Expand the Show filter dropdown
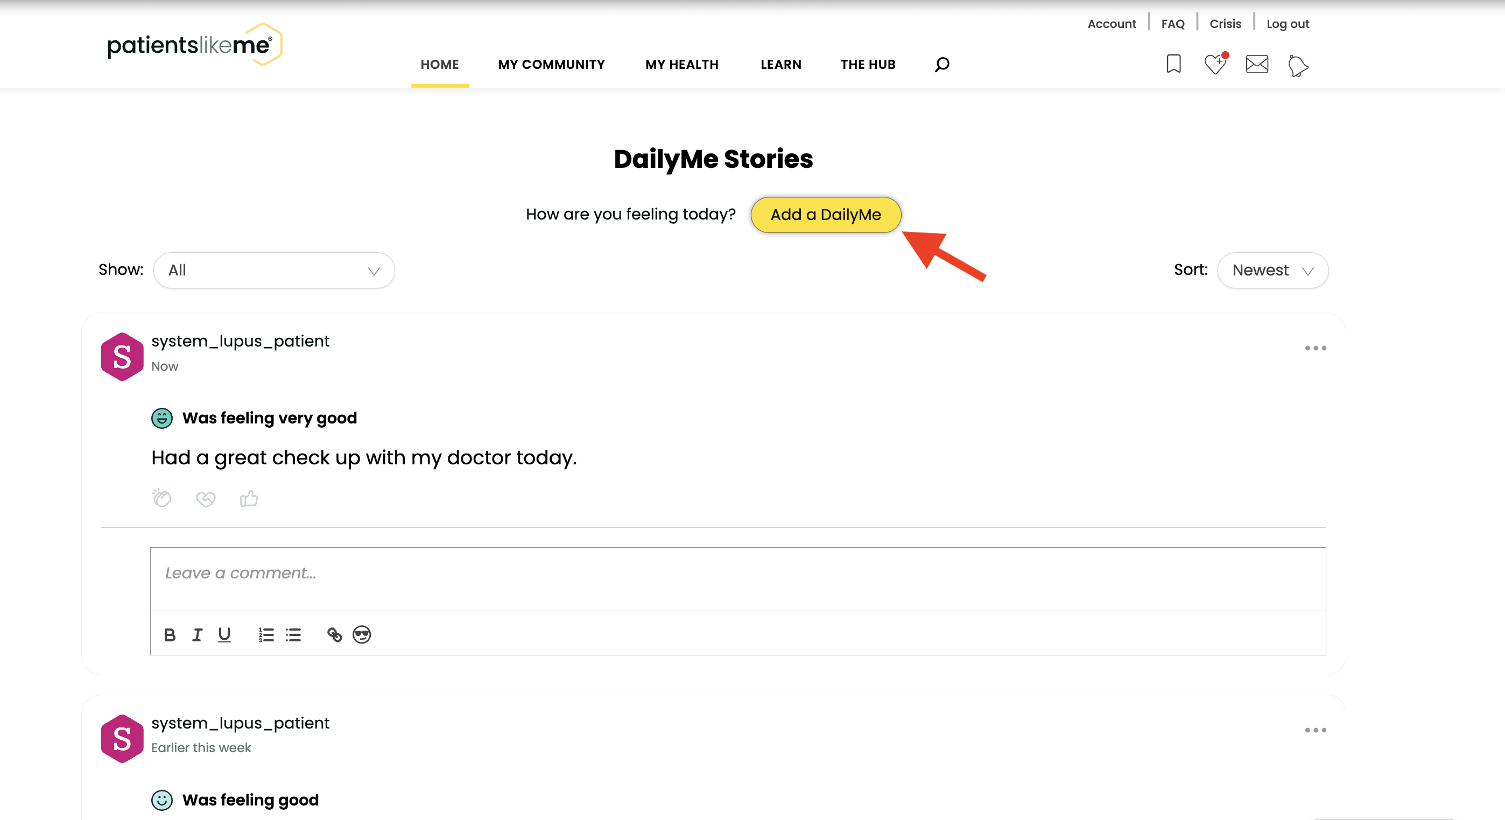 pos(274,271)
